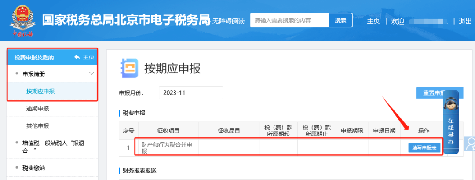This screenshot has height=180, width=475.
Task: Click the 征收品目 column header
Action: click(x=229, y=131)
